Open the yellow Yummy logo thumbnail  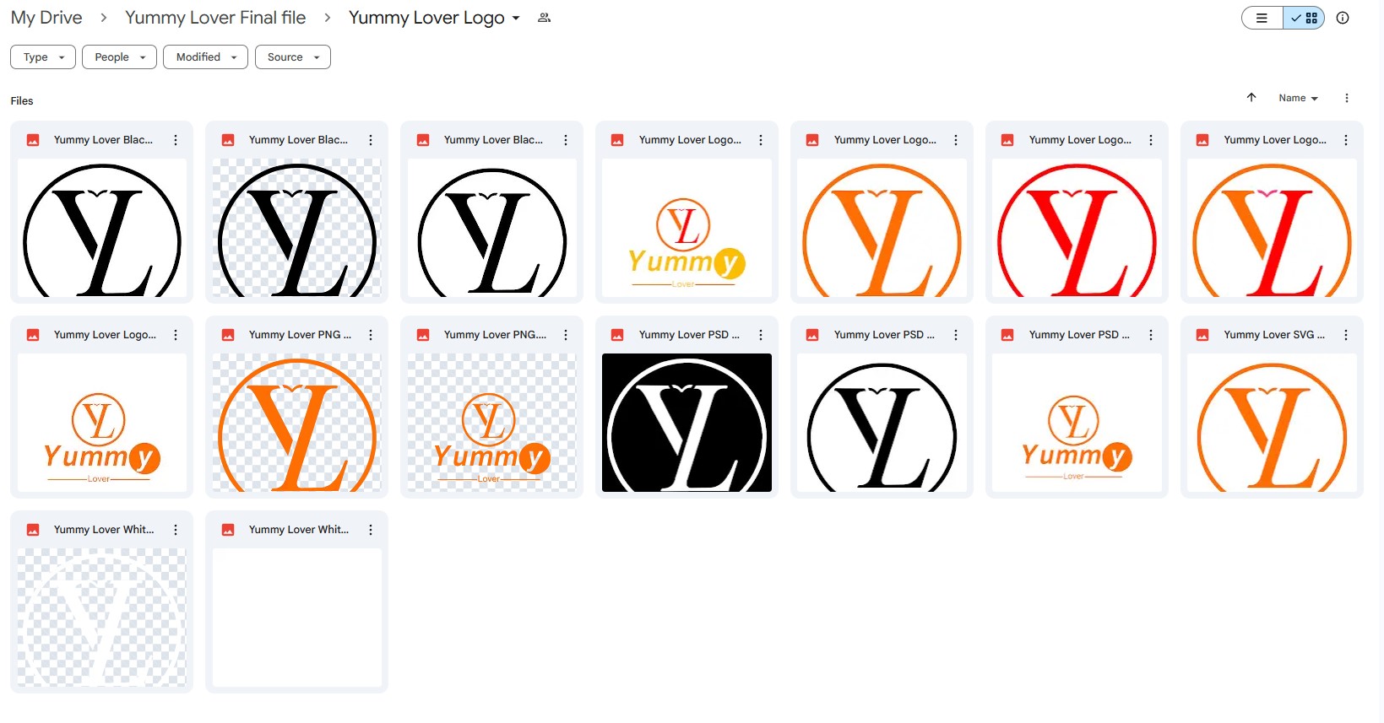point(687,228)
